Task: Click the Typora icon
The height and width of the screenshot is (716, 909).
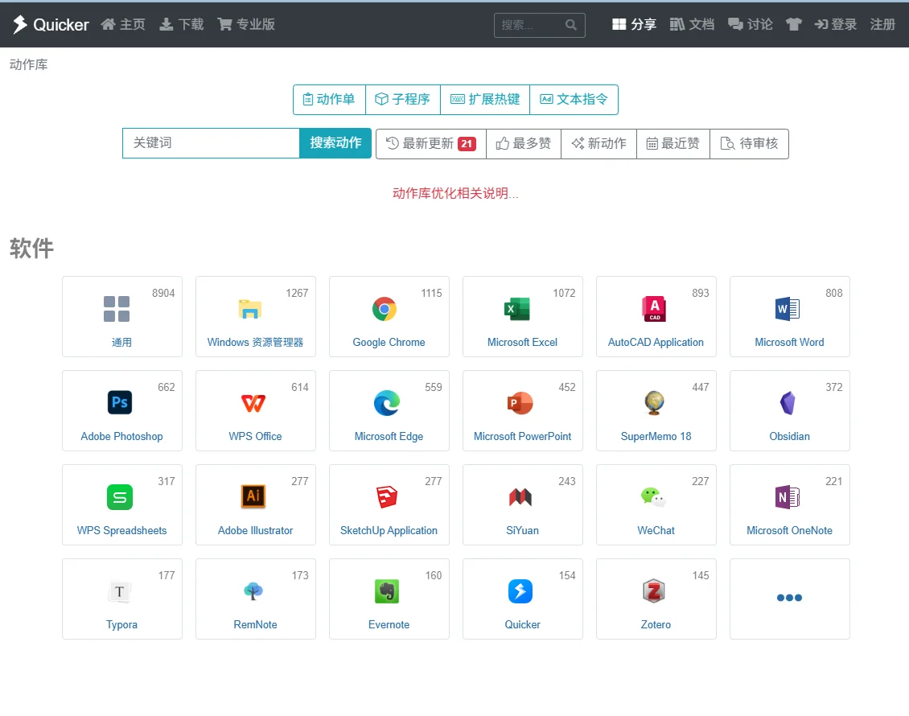Action: (x=119, y=591)
